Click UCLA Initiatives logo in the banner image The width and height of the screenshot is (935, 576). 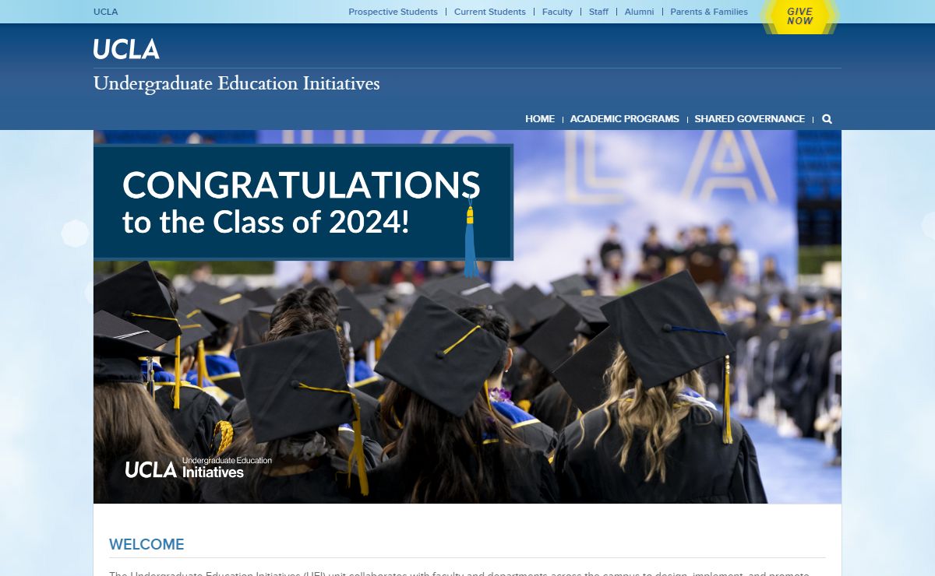click(x=199, y=467)
